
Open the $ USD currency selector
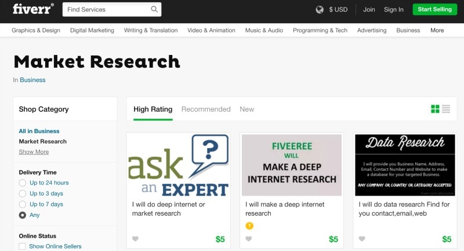(x=338, y=9)
